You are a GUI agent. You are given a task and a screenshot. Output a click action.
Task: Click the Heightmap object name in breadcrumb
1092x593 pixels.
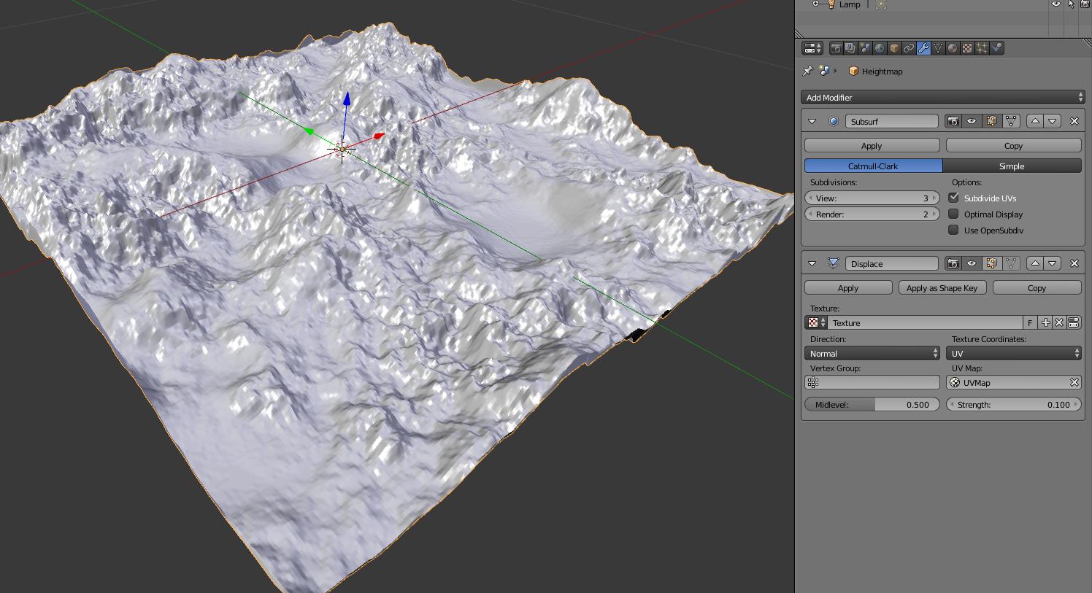tap(882, 71)
